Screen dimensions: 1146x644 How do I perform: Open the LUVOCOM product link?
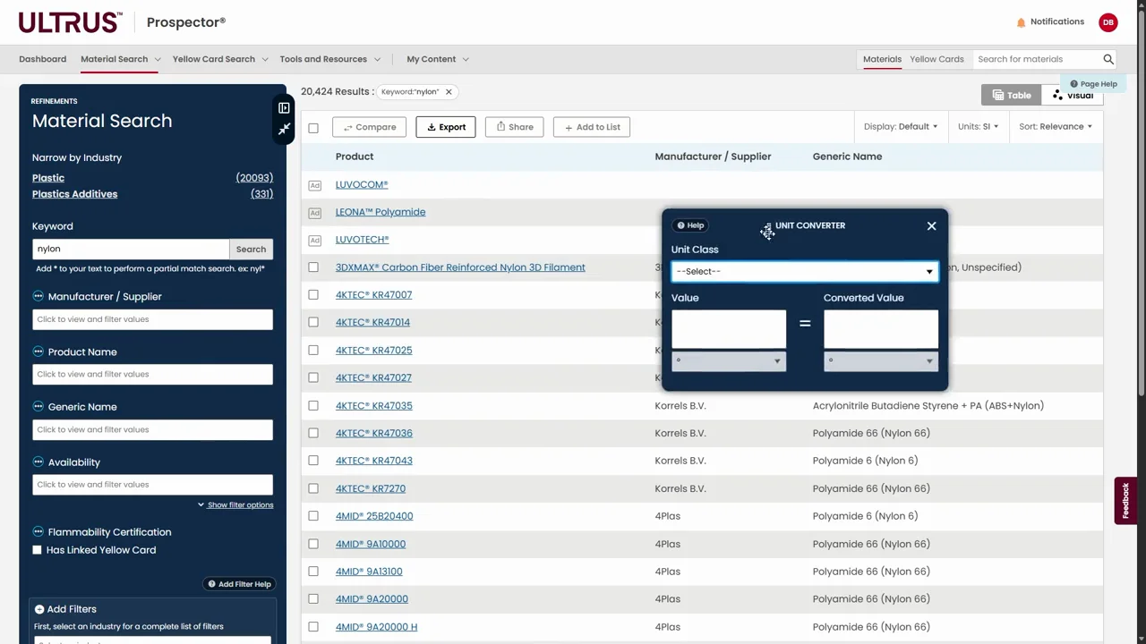click(x=362, y=184)
